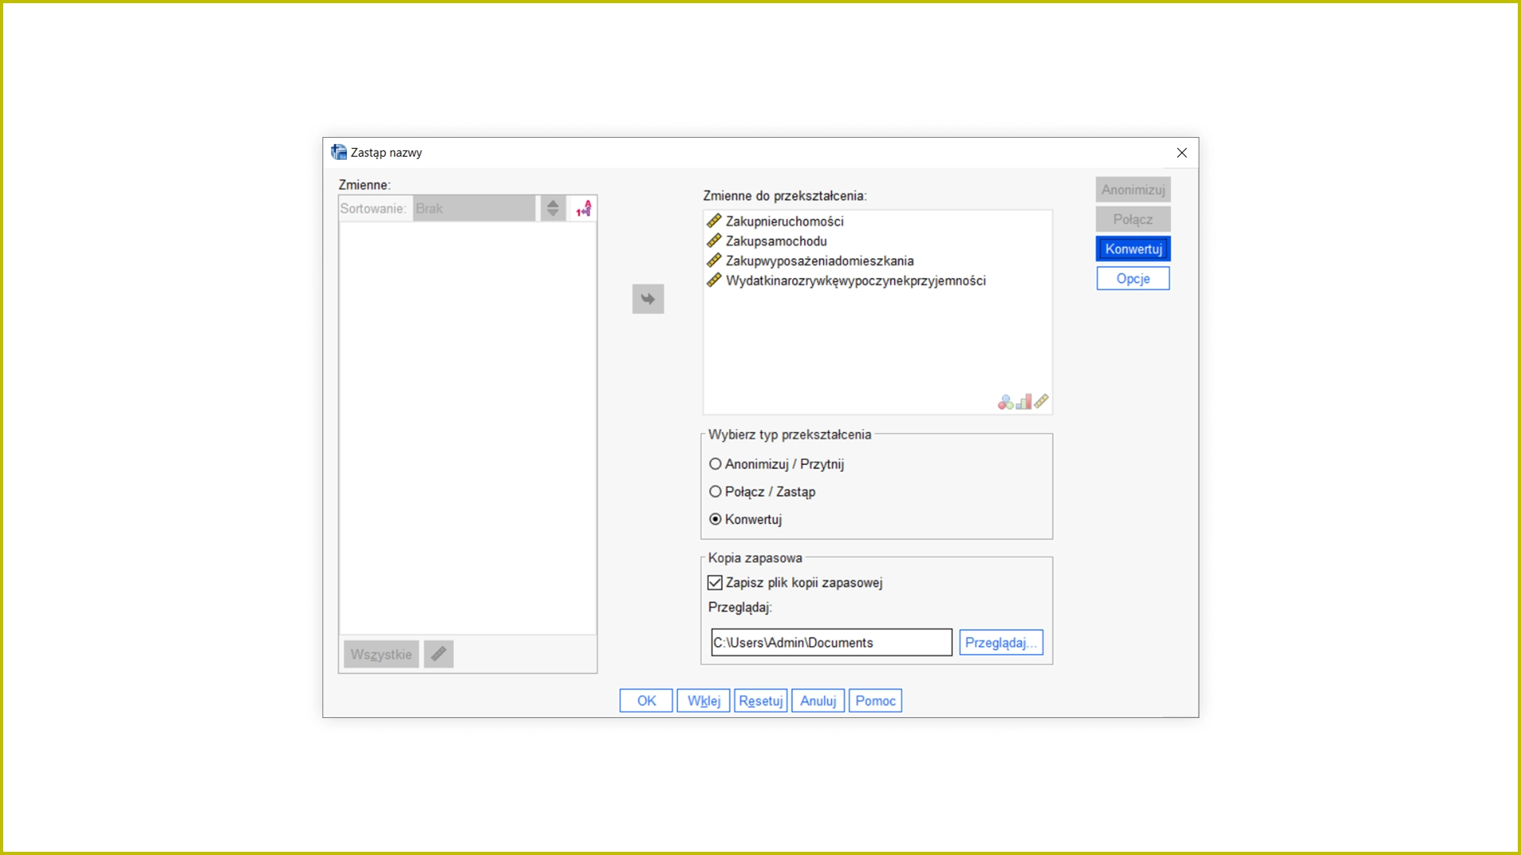The image size is (1521, 855).
Task: Uncheck Zapisz plik kopii zapasowej checkbox
Action: pos(715,583)
